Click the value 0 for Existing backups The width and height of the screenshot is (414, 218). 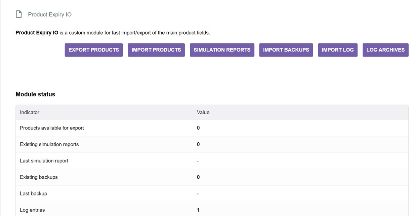point(198,177)
